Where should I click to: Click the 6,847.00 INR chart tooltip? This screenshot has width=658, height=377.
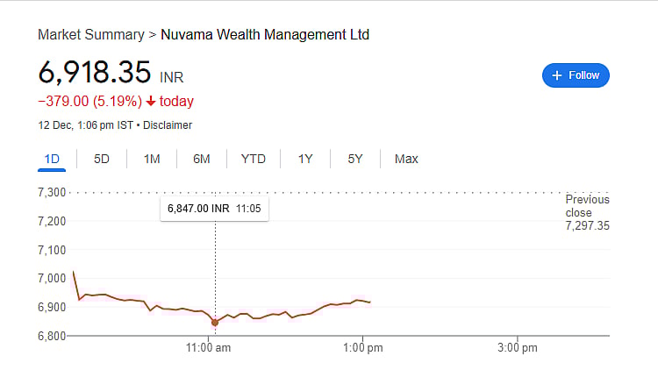[215, 210]
